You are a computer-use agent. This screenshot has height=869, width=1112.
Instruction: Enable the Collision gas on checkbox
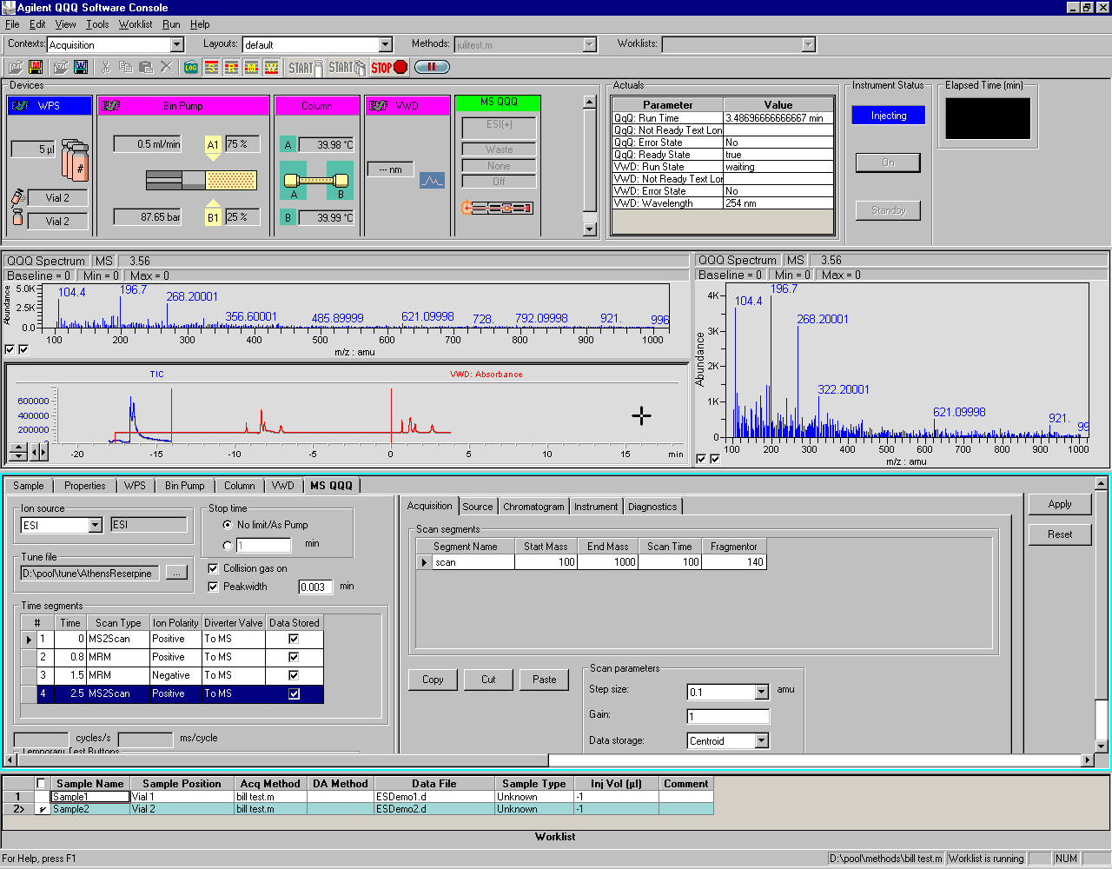[213, 568]
